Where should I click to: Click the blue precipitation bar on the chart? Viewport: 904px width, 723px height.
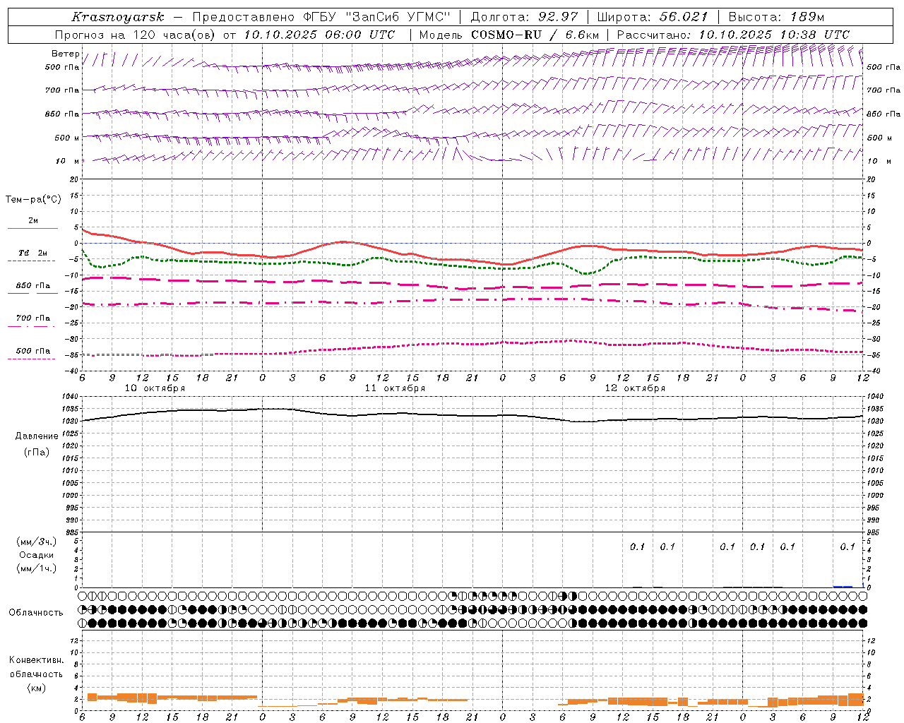(843, 586)
